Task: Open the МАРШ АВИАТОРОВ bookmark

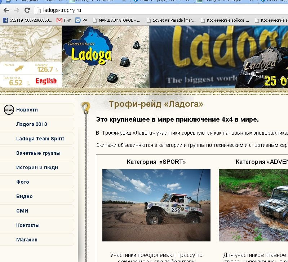Action: 116,20
